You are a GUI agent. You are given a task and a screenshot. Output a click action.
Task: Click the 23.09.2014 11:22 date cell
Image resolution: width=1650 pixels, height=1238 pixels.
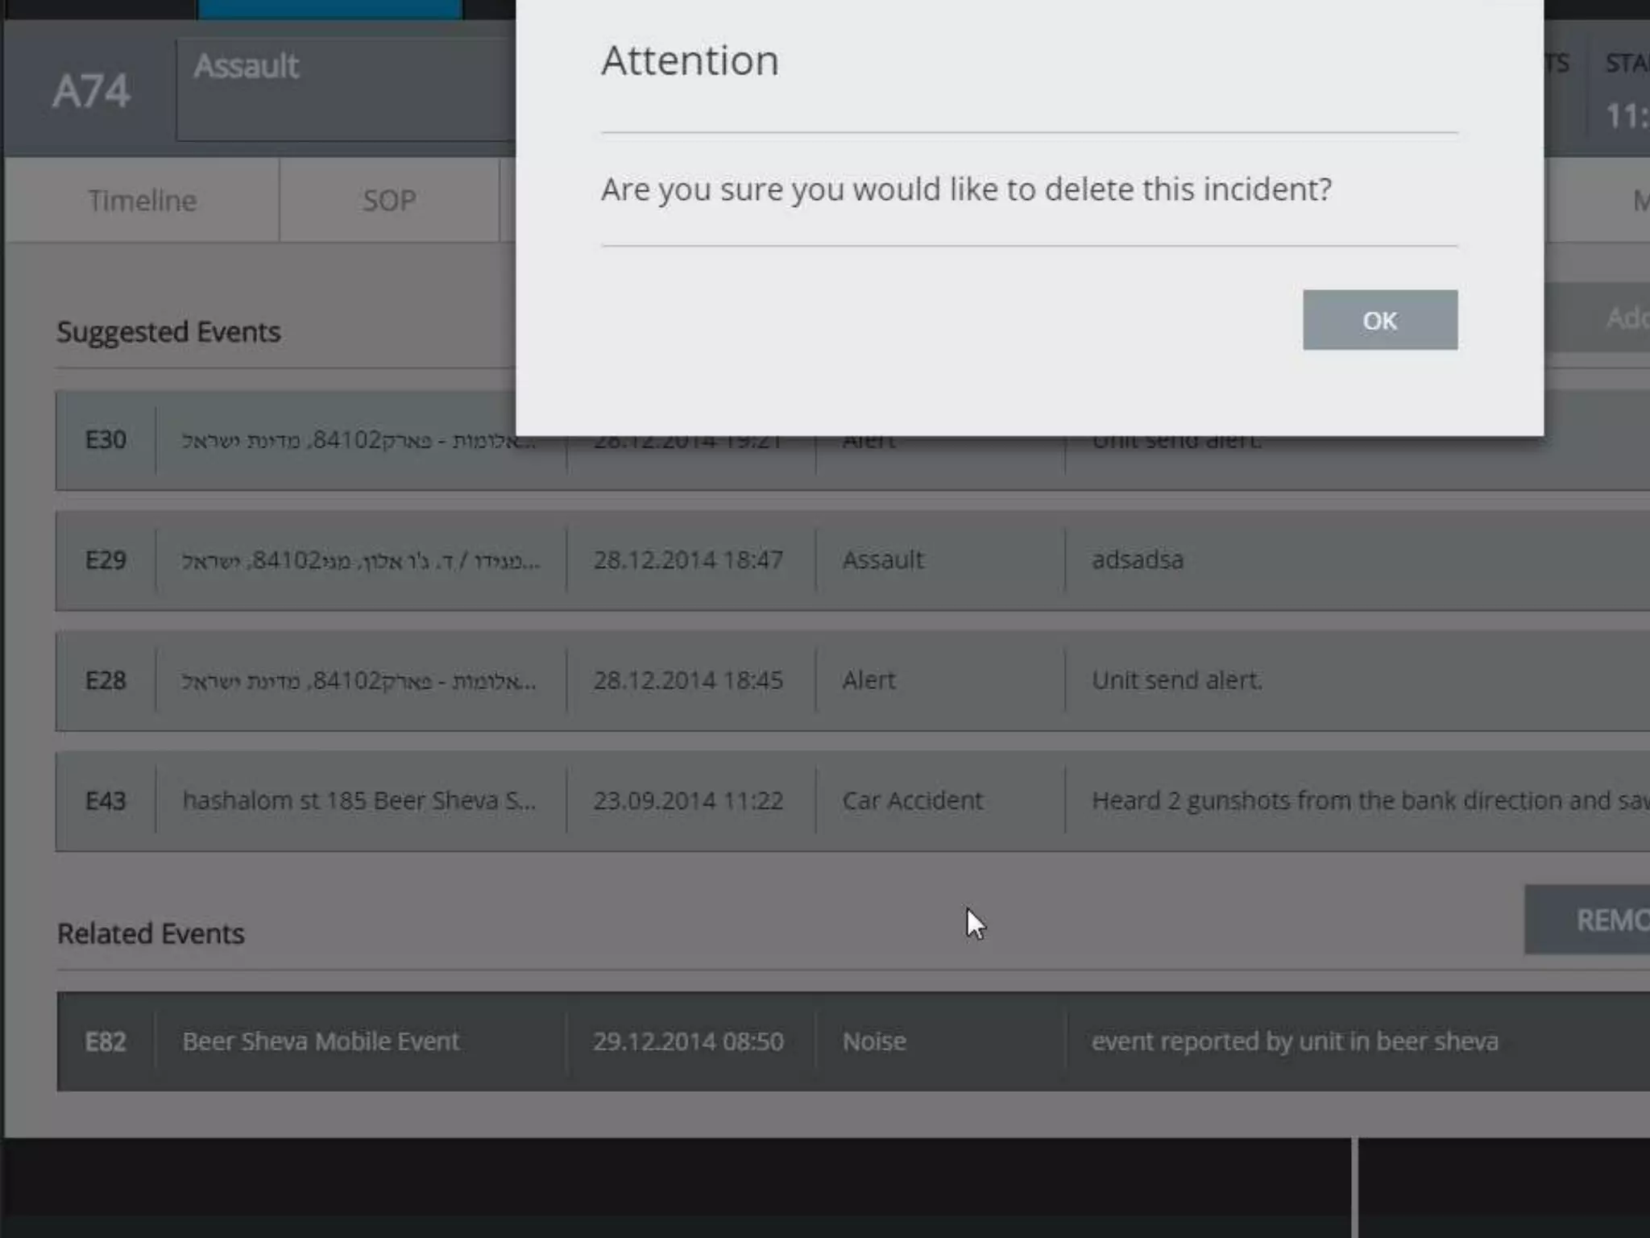point(688,801)
